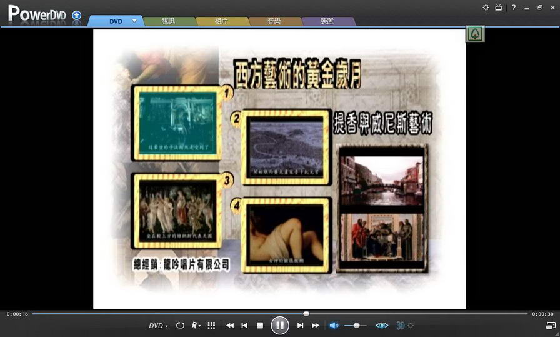Screen dimensions: 560x337
Task: Pause the DVD playback
Action: [x=279, y=325]
